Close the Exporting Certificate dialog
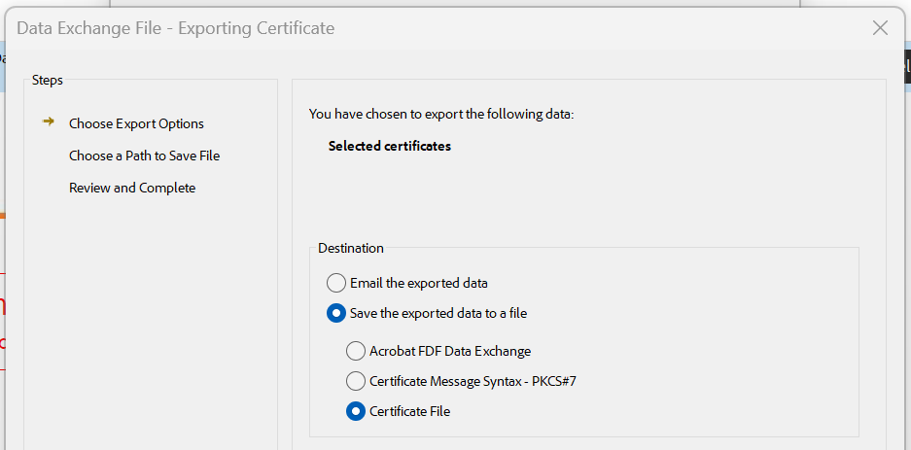Screen dimensions: 911x450 (880, 27)
